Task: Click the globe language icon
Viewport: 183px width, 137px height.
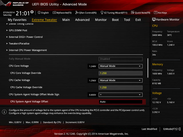Action: click(x=39, y=13)
